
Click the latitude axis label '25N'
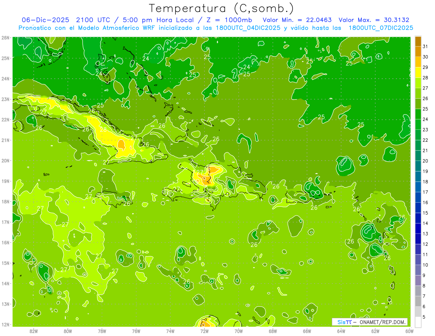(x=5, y=58)
